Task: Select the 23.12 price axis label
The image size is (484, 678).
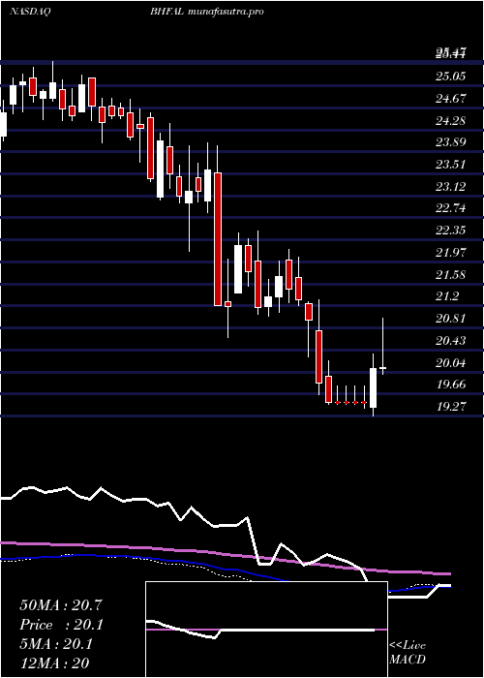Action: coord(451,186)
